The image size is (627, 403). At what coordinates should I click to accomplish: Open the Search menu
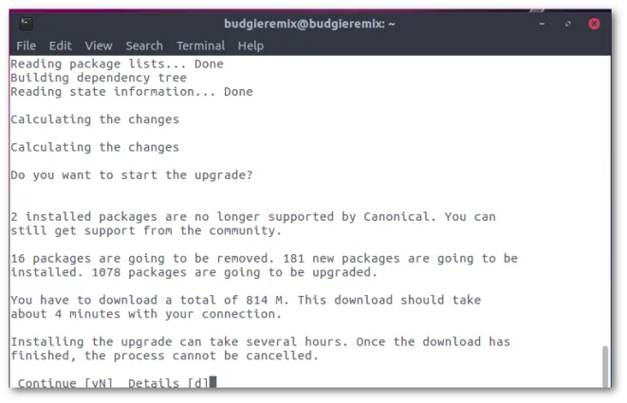144,46
